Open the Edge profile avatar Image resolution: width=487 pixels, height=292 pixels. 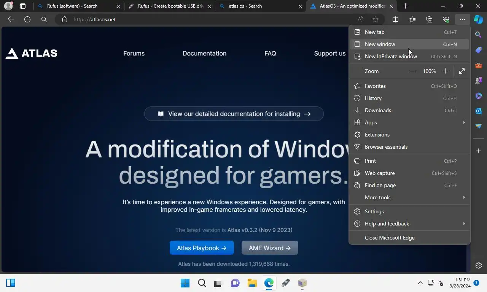[8, 6]
